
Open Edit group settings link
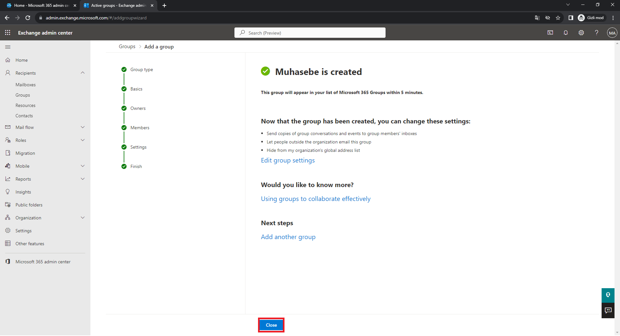click(288, 161)
